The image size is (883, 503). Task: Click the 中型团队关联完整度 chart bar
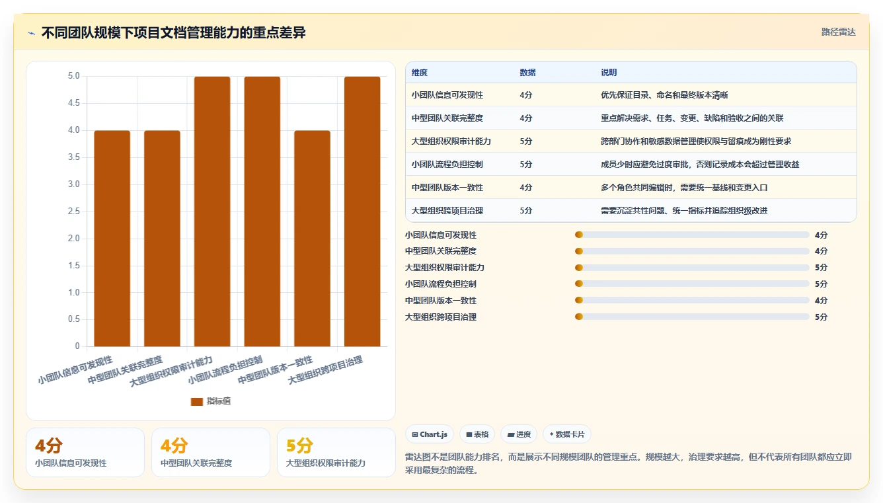click(x=162, y=239)
